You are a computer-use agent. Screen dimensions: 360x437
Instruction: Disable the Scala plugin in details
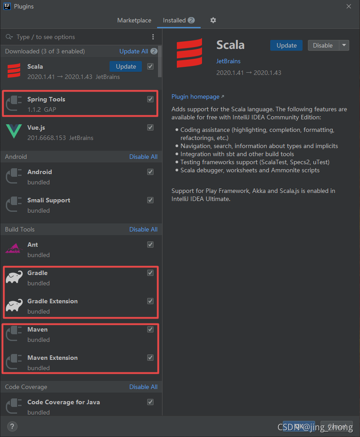point(323,45)
